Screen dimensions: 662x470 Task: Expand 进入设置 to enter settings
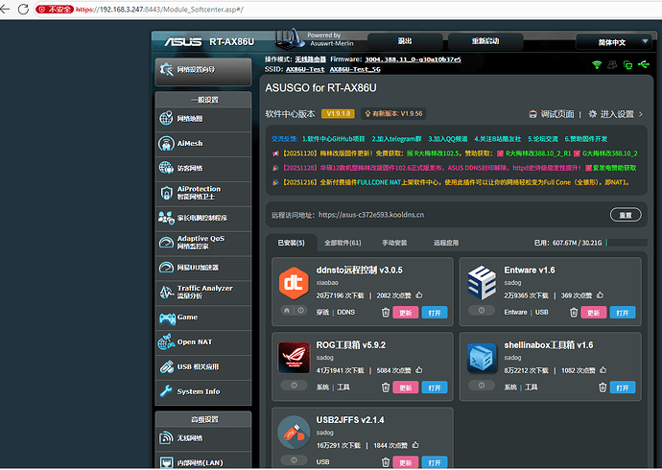click(x=616, y=114)
